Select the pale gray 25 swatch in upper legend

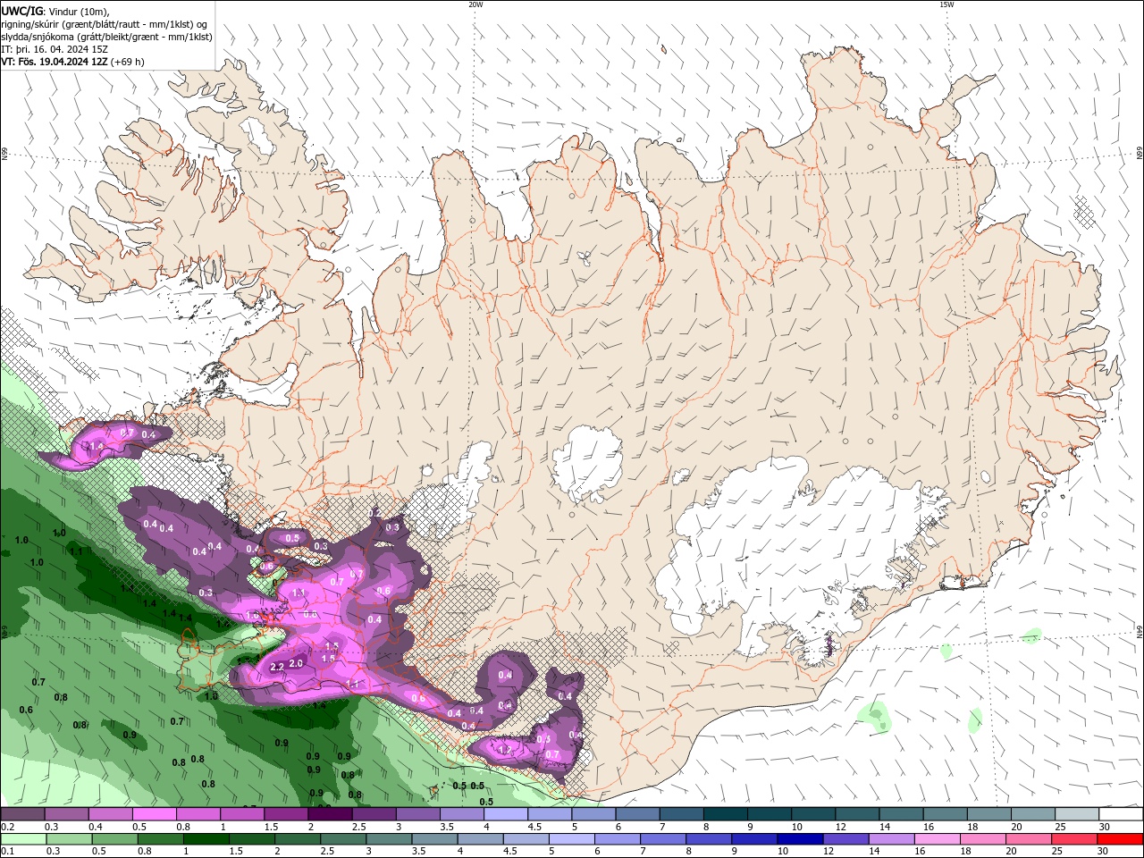click(x=1077, y=814)
